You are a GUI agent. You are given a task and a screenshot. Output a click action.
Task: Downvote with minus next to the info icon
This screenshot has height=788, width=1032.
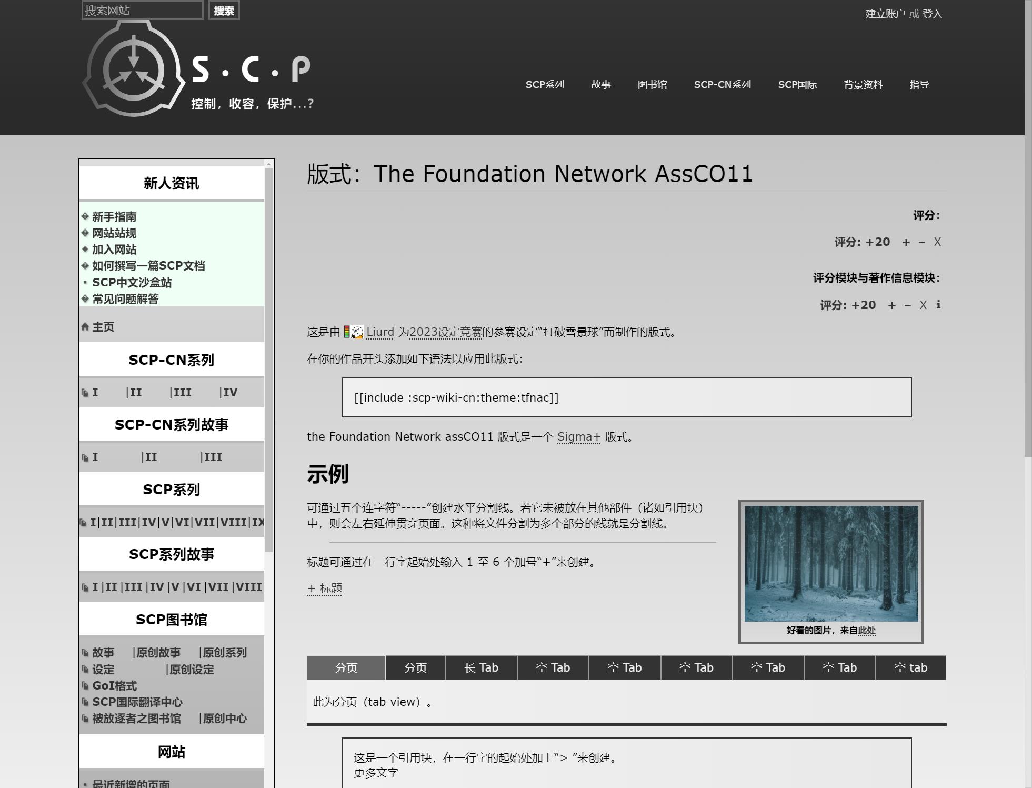(908, 305)
